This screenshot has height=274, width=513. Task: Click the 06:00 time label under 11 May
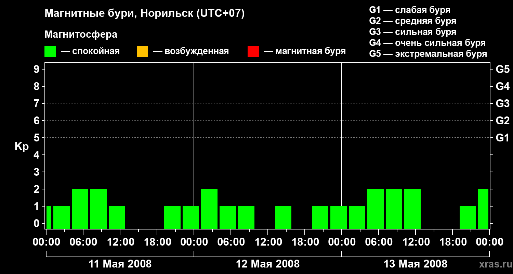click(83, 242)
